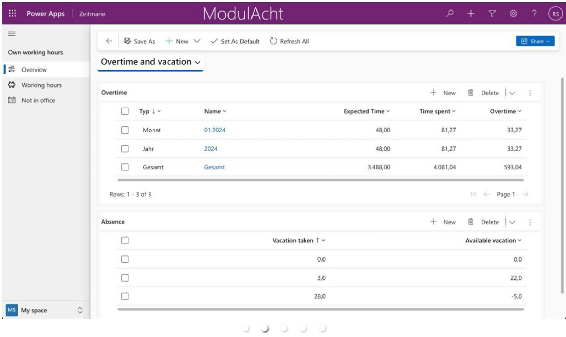Select all rows in Absence table
This screenshot has width=566, height=337.
(x=125, y=240)
